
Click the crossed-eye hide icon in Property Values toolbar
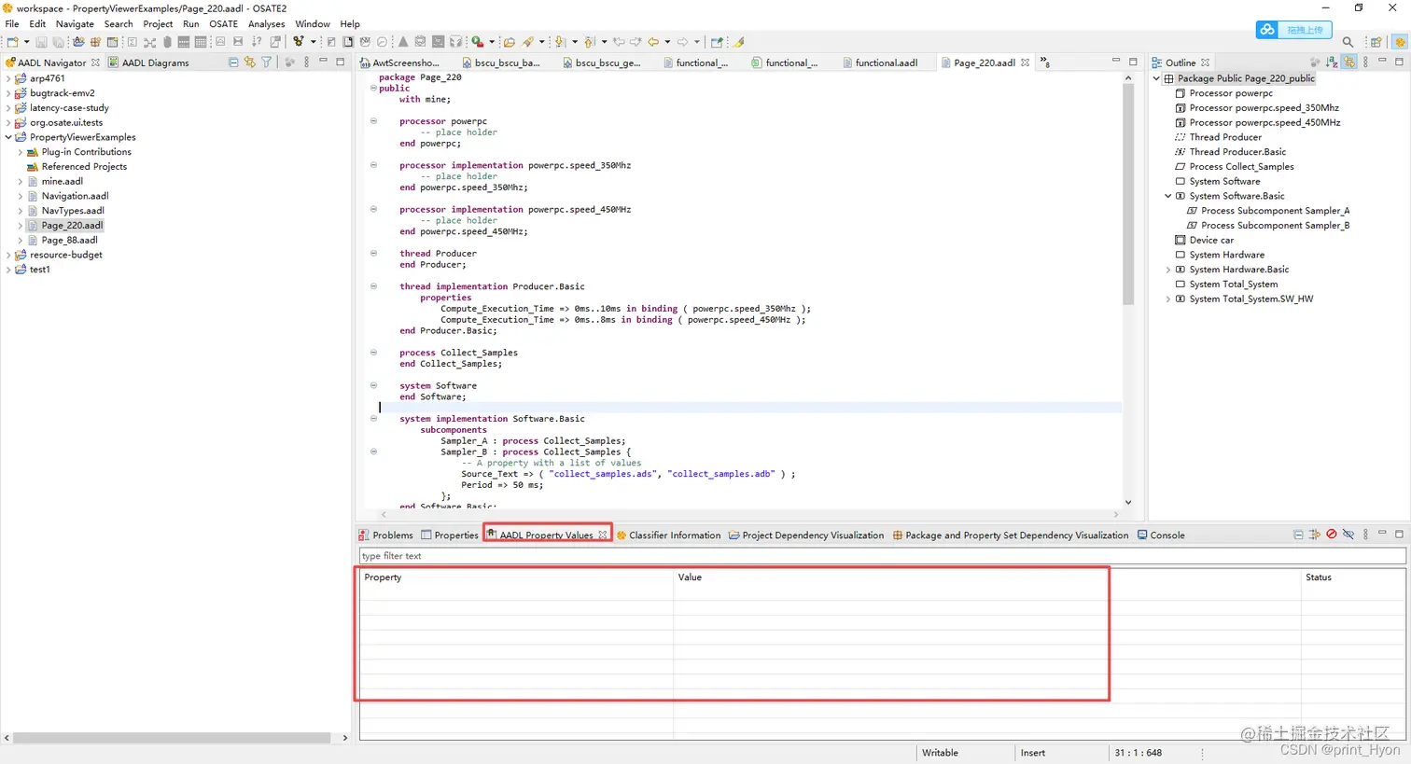(x=1348, y=535)
